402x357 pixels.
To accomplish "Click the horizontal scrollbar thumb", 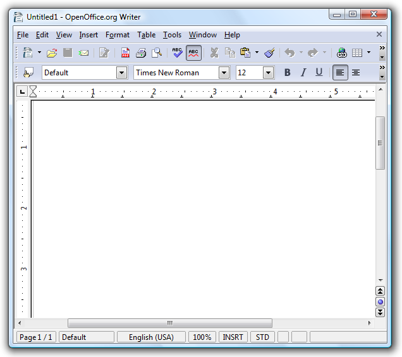I will (x=170, y=323).
